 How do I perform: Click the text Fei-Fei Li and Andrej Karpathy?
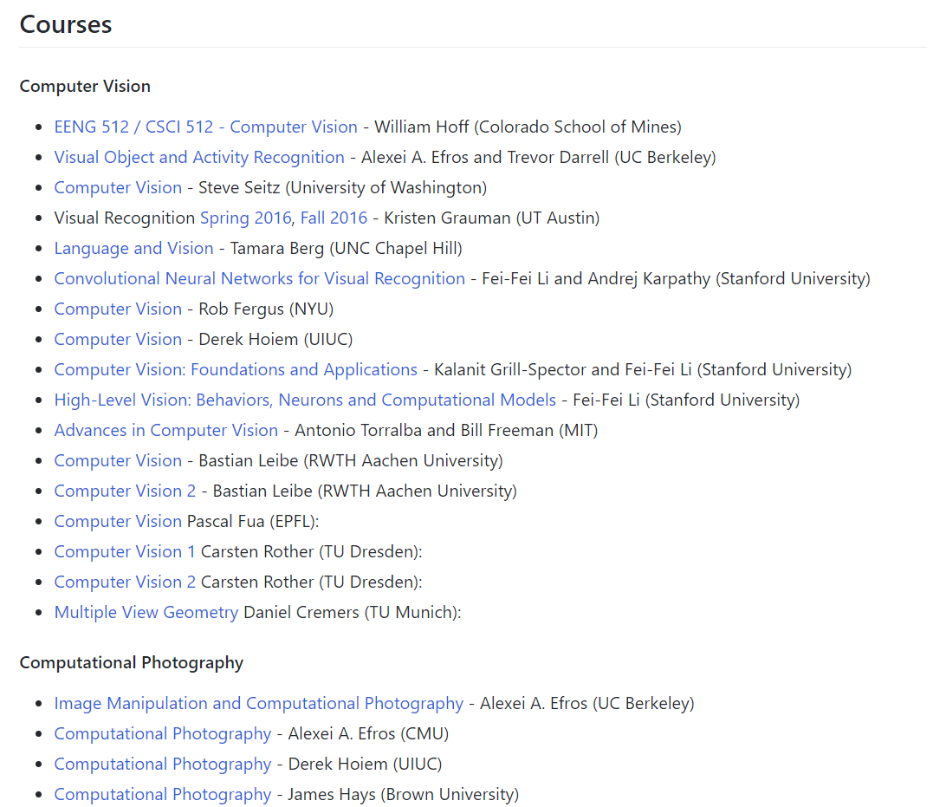(596, 279)
